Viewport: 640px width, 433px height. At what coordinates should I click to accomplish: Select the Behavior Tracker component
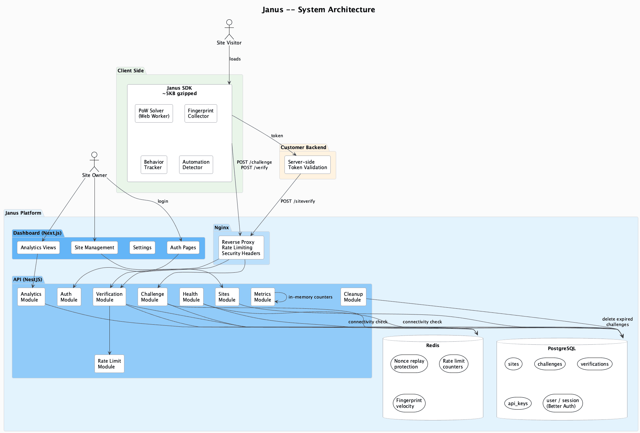(x=154, y=165)
